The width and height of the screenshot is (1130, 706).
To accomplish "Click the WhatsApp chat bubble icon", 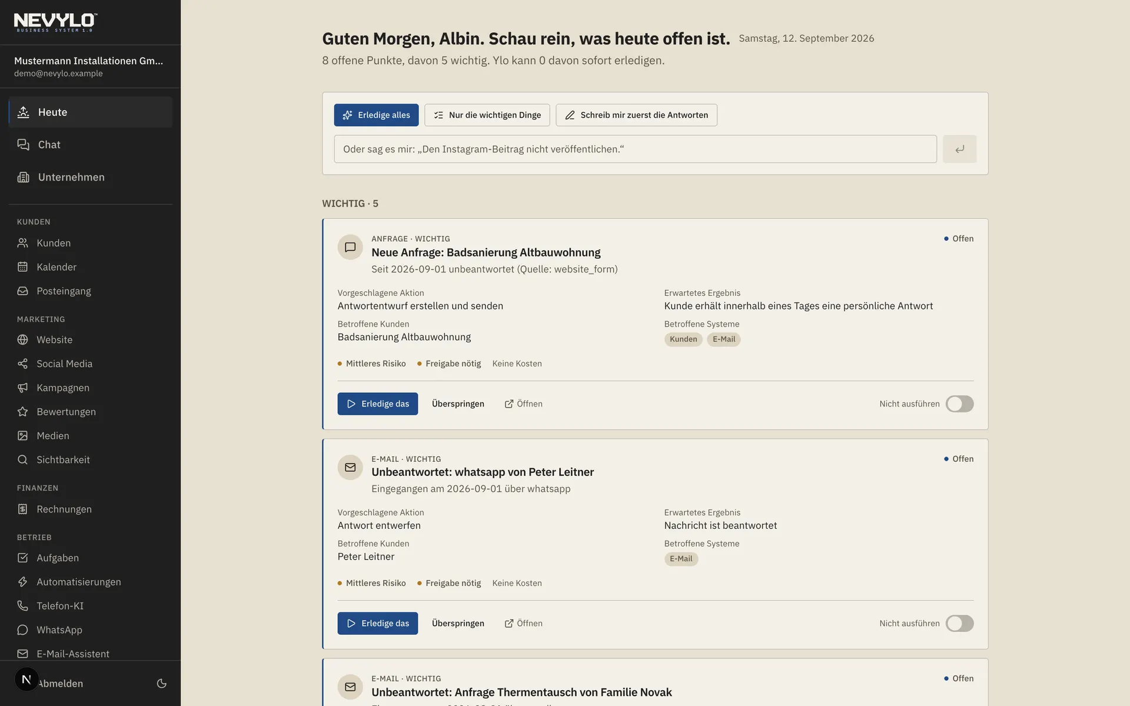I will click(x=23, y=630).
